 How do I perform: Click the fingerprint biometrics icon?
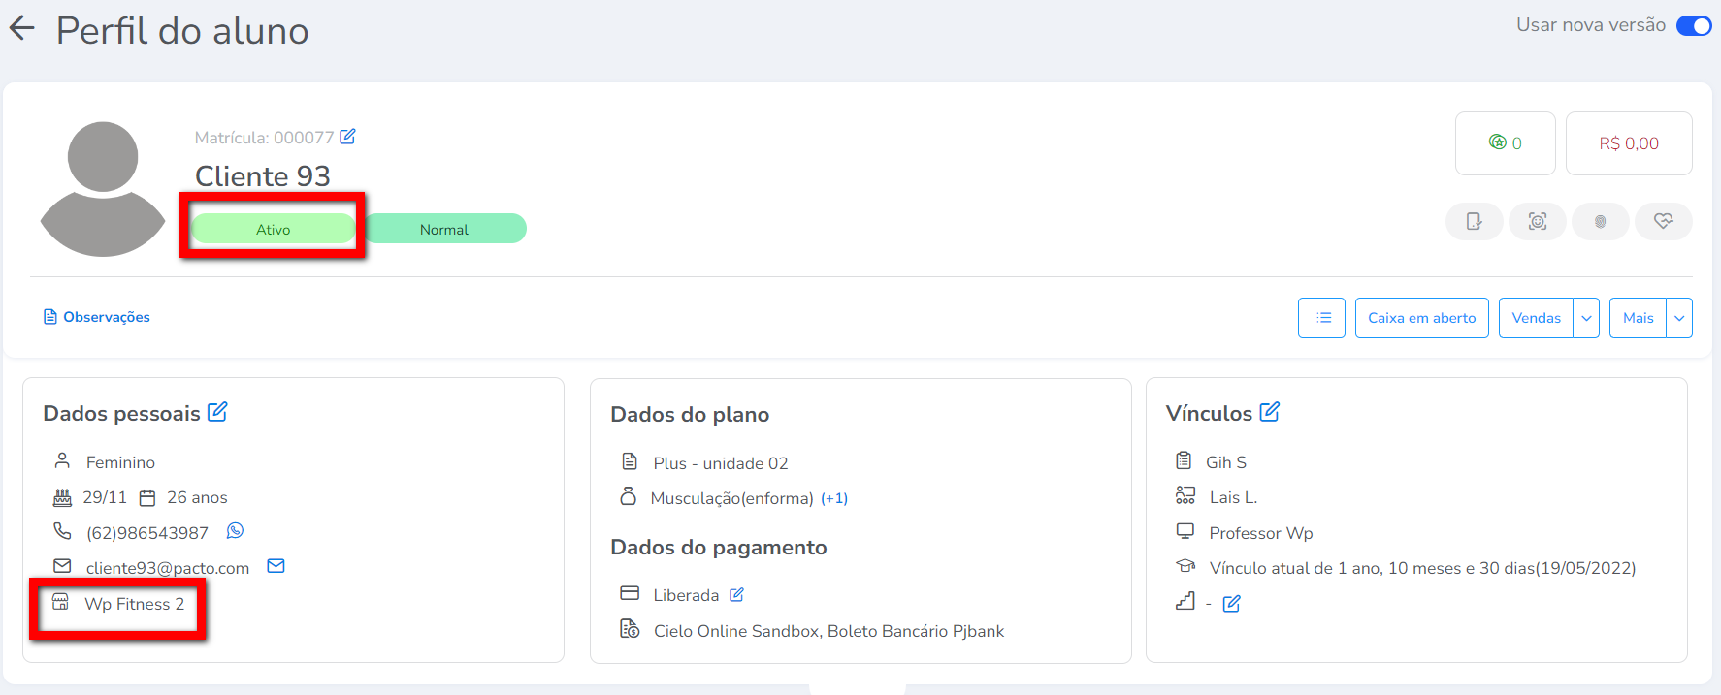(x=1600, y=221)
